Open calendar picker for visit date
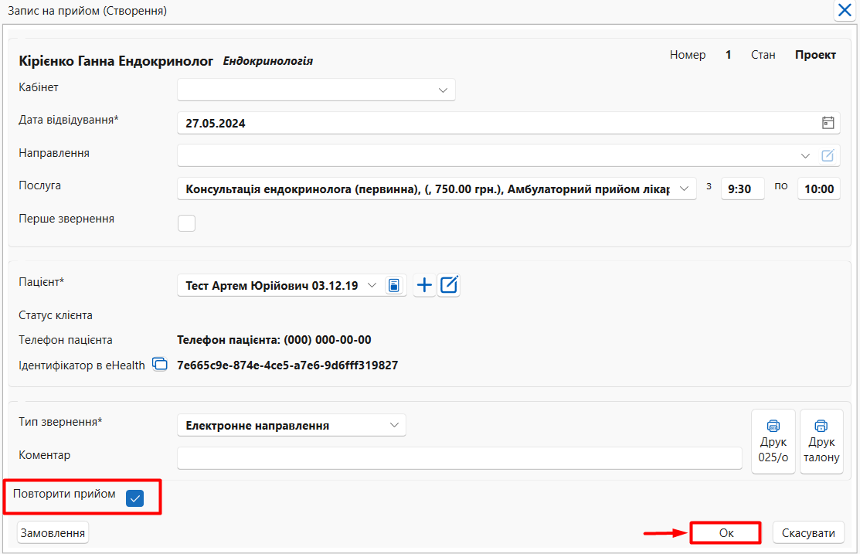The image size is (860, 554). (x=828, y=123)
